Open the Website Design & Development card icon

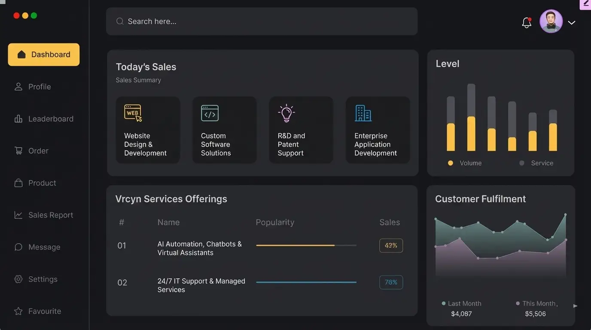[133, 113]
